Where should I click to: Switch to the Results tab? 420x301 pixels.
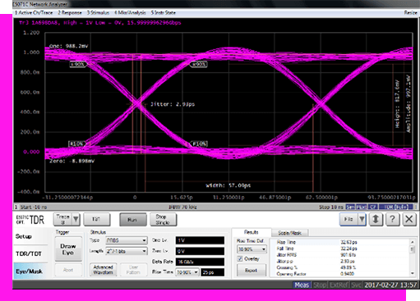252,232
